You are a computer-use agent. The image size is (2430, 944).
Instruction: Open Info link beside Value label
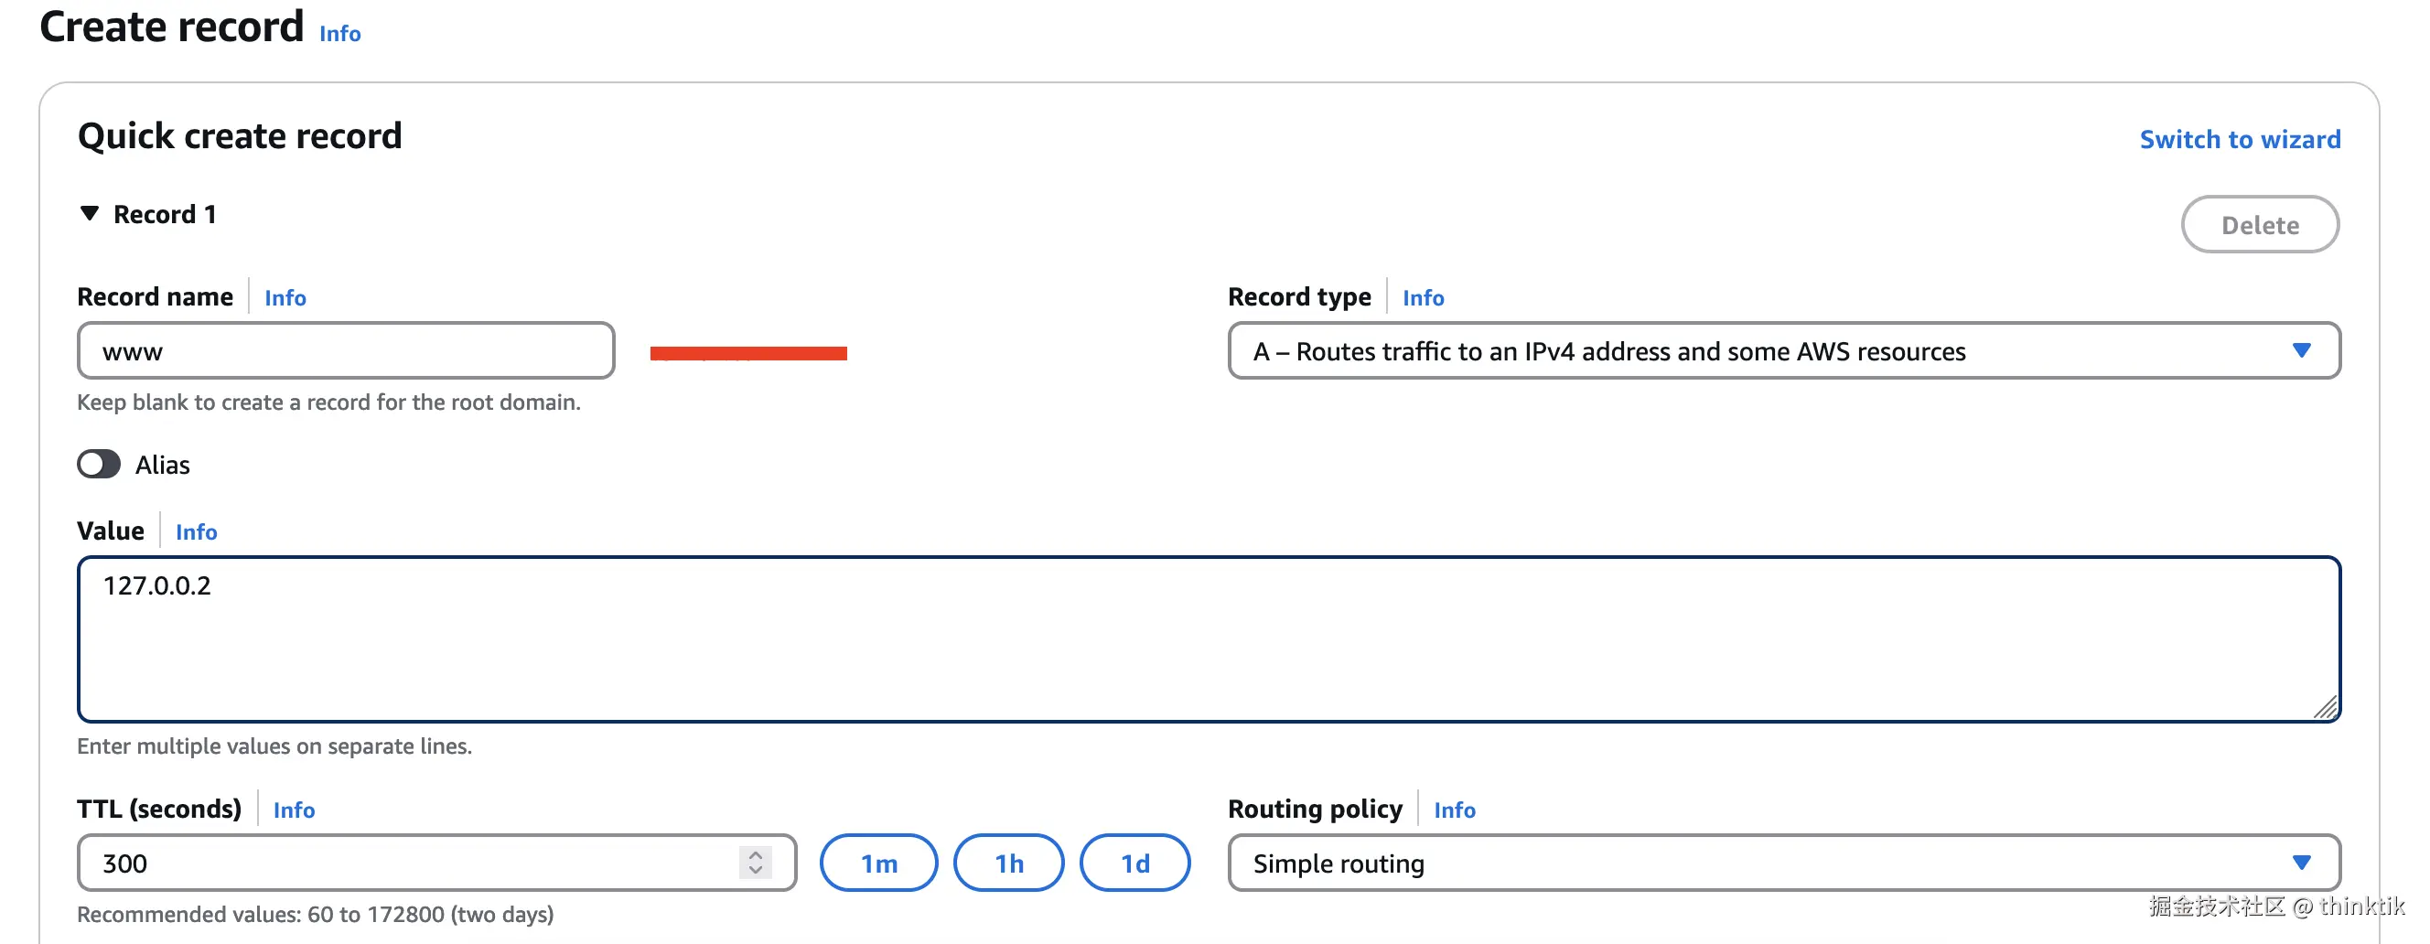tap(196, 531)
